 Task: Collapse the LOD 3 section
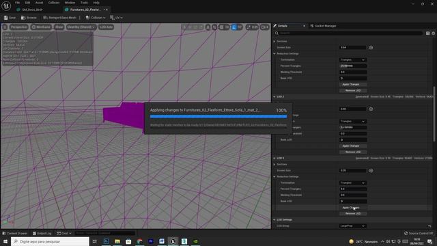[274, 158]
